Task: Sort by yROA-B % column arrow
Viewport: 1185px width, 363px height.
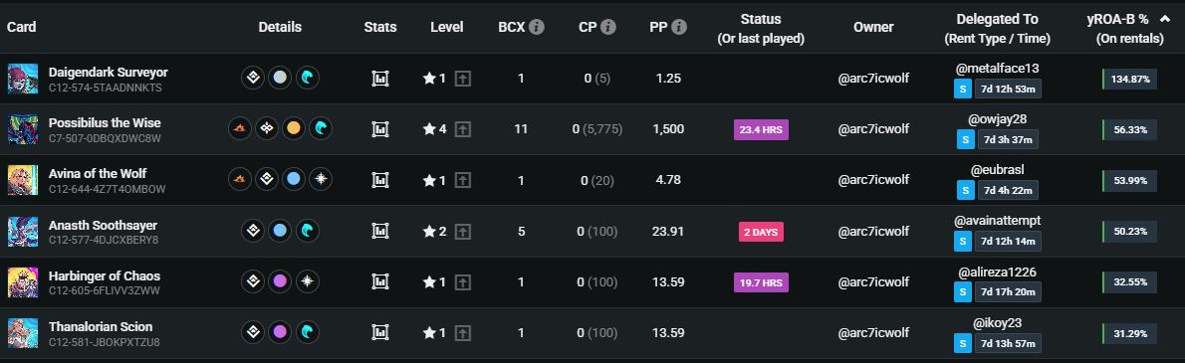Action: [x=1165, y=20]
